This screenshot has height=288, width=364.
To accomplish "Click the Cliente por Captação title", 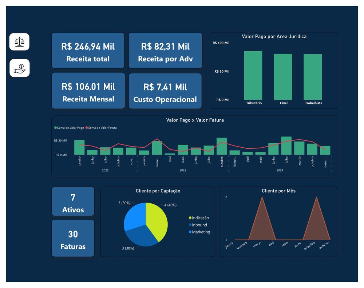I will 158,191.
